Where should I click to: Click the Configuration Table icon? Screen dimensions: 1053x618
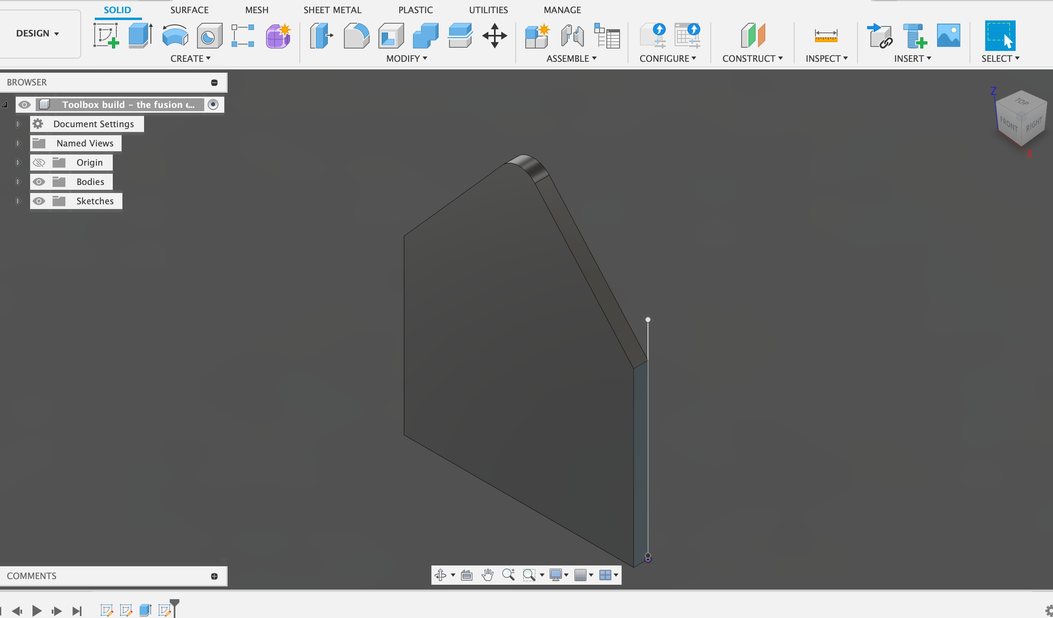(687, 36)
